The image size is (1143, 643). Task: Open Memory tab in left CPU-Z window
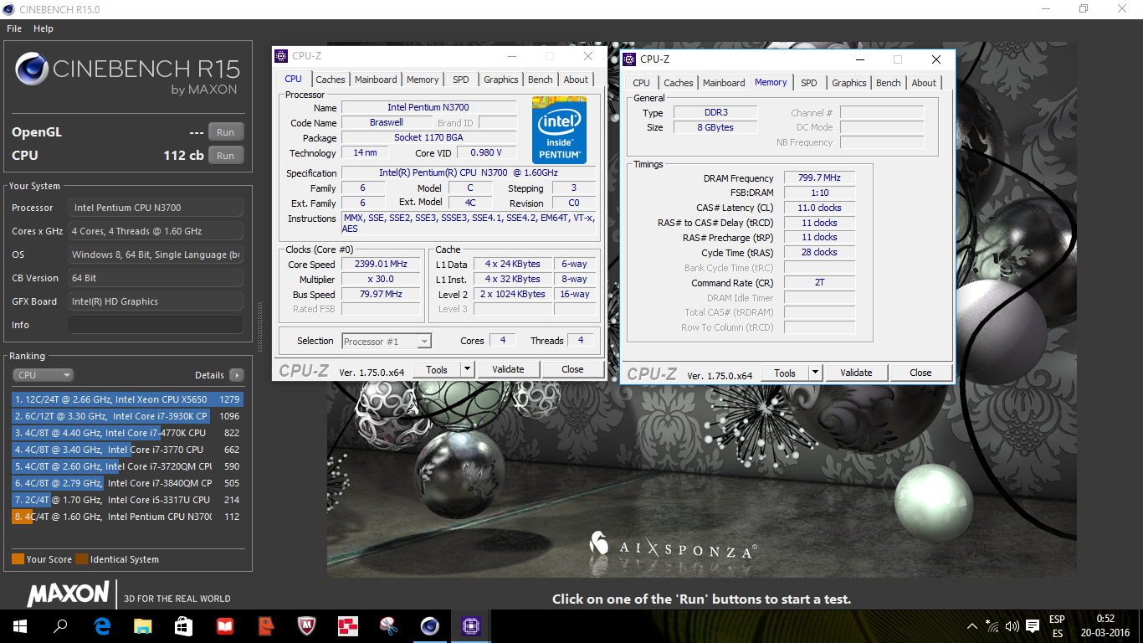point(423,80)
